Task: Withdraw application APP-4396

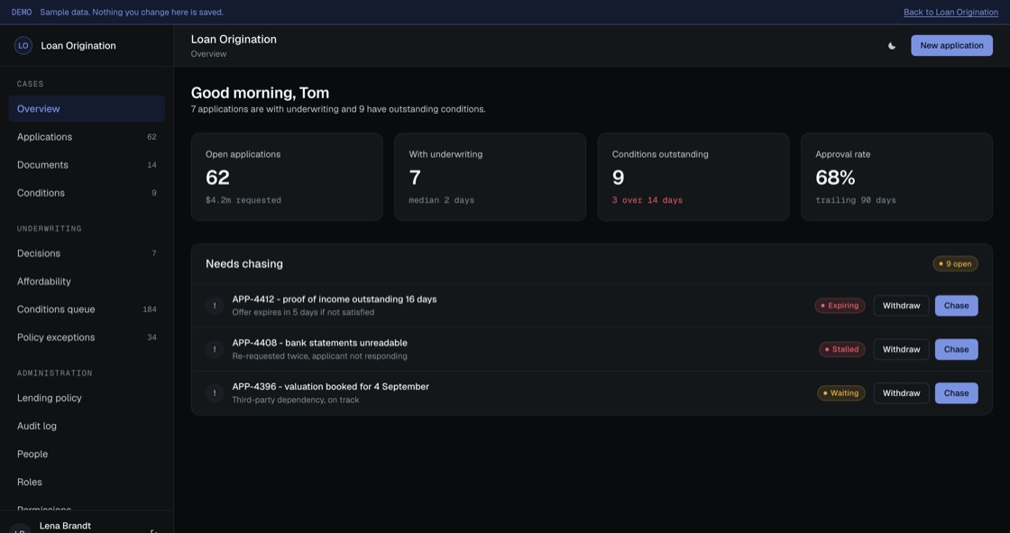Action: [x=901, y=393]
